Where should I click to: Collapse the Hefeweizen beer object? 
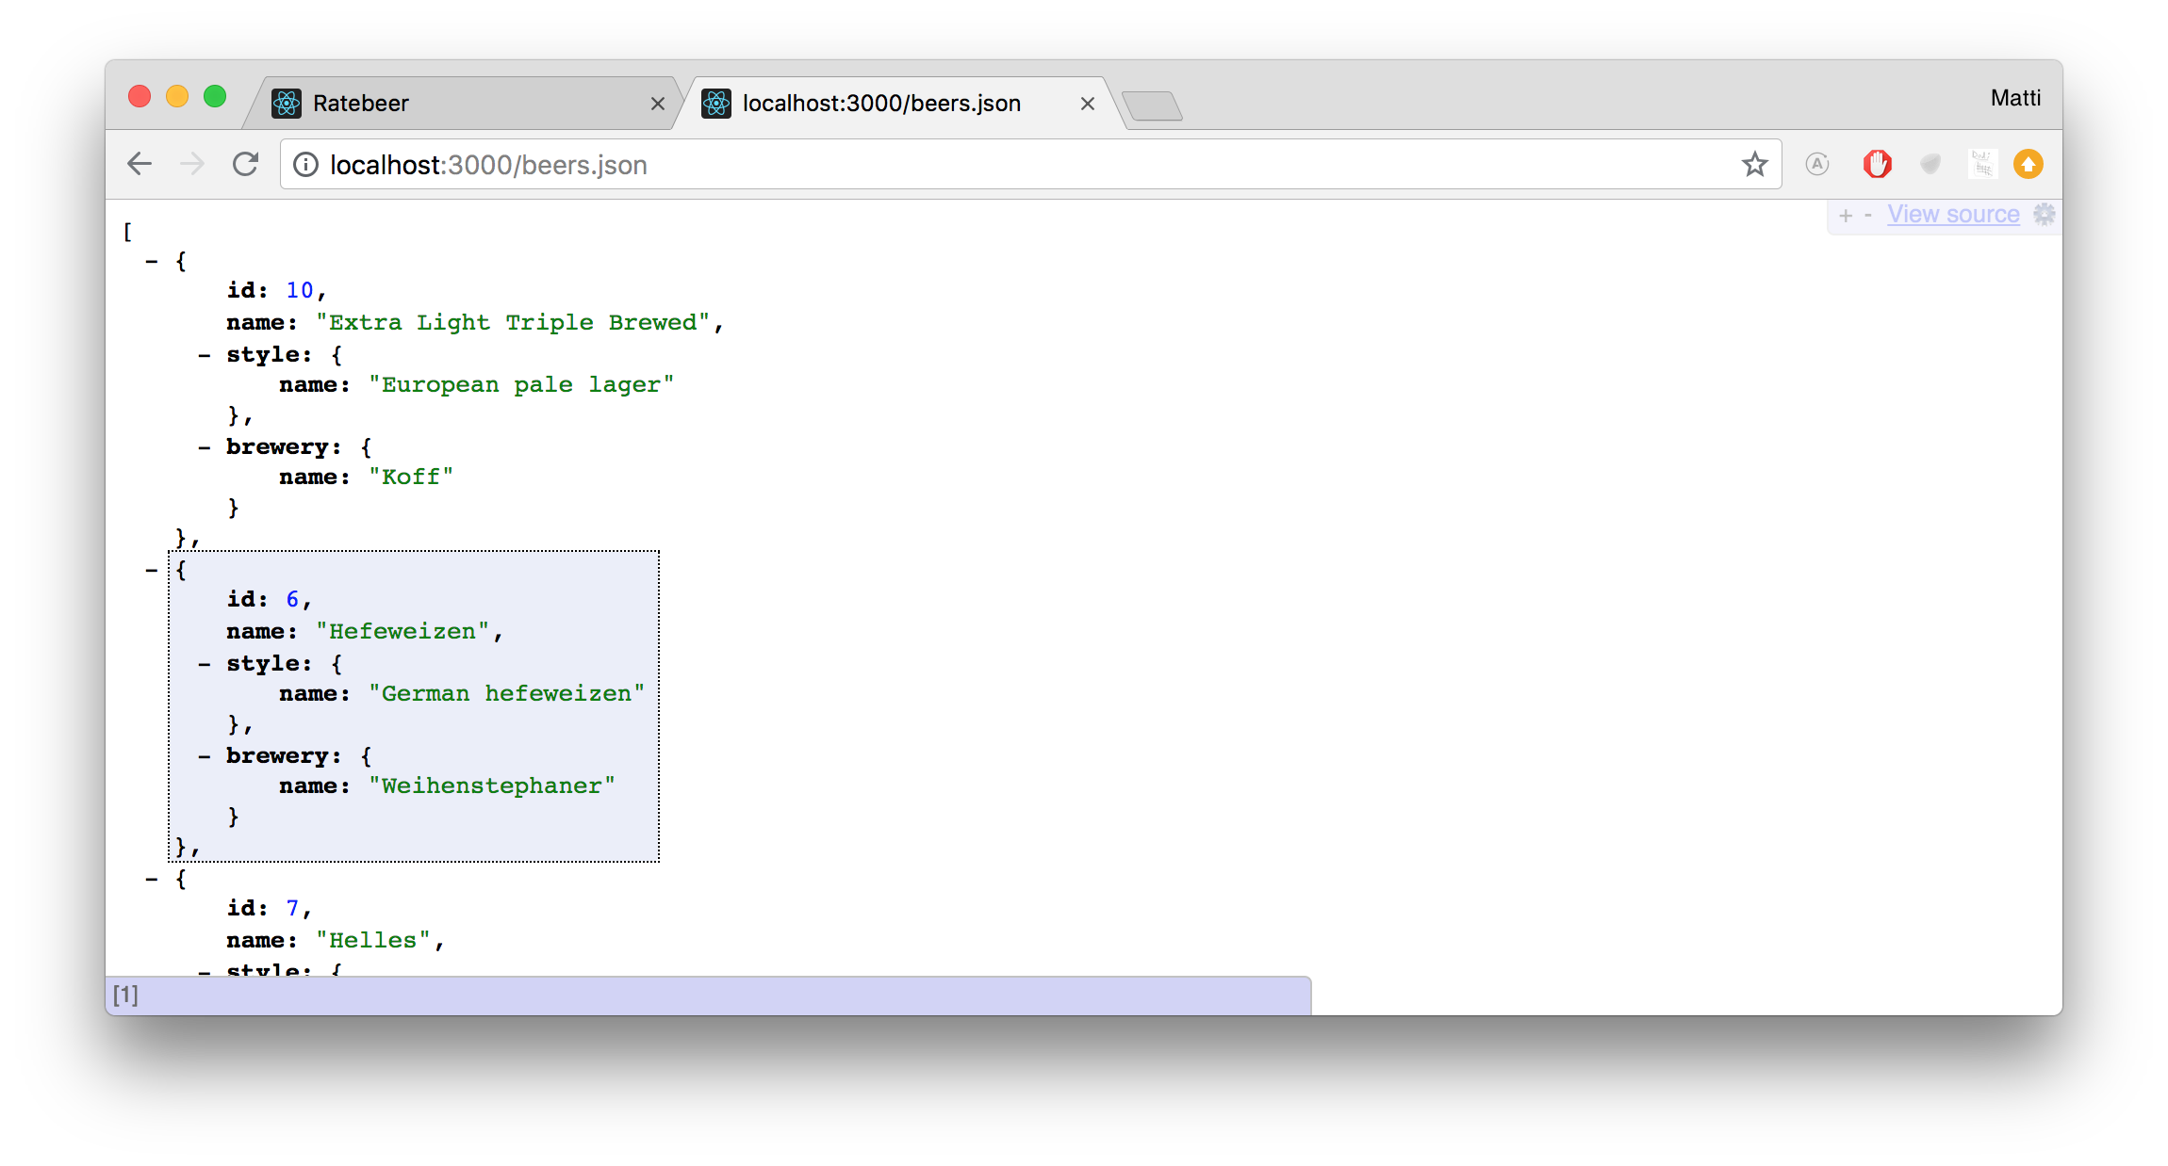(152, 571)
